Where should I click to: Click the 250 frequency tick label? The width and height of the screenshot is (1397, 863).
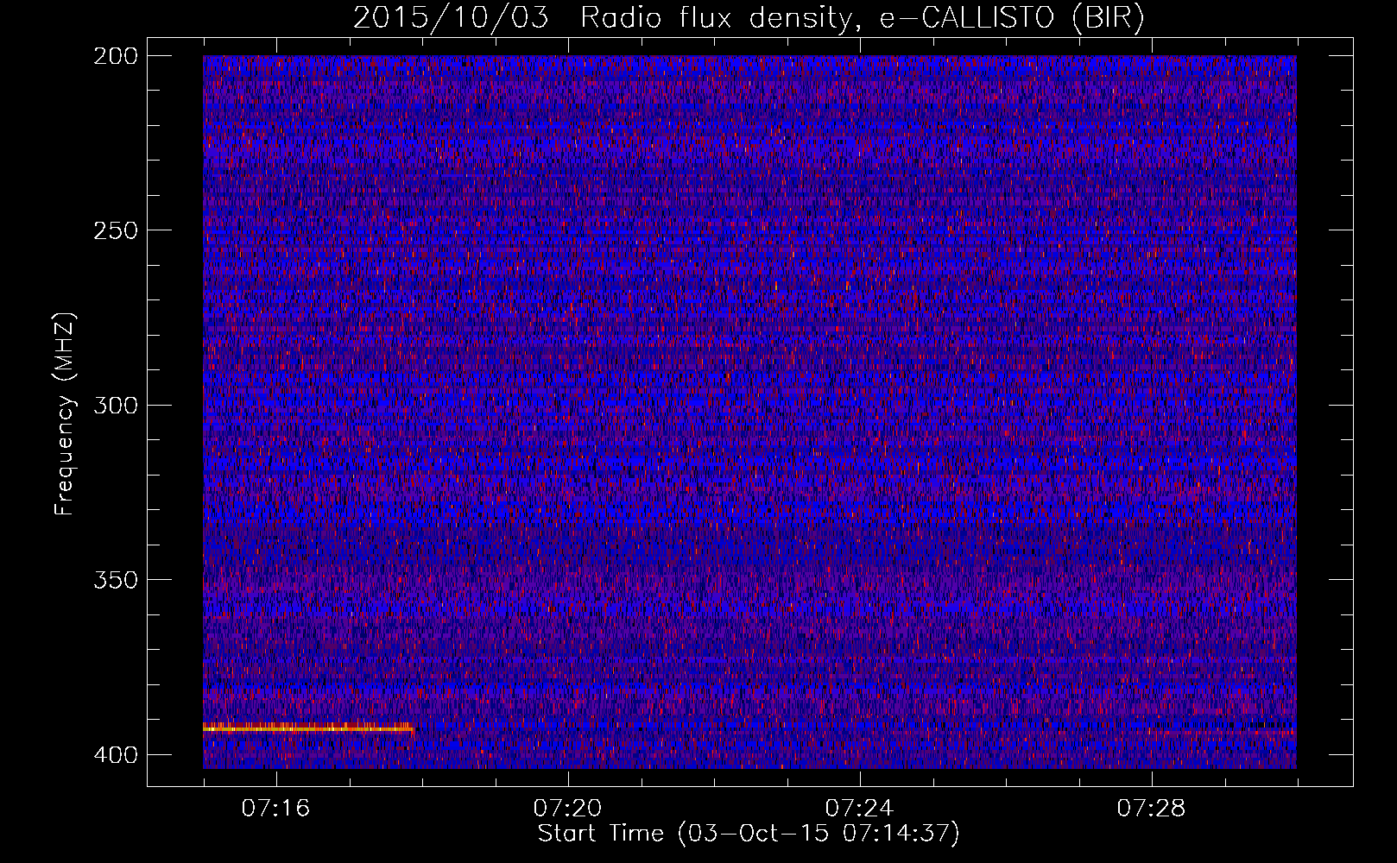(115, 230)
